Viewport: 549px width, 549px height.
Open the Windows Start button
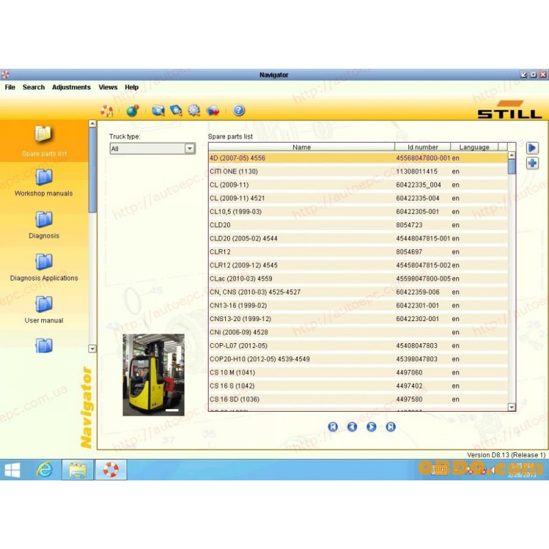(12, 470)
